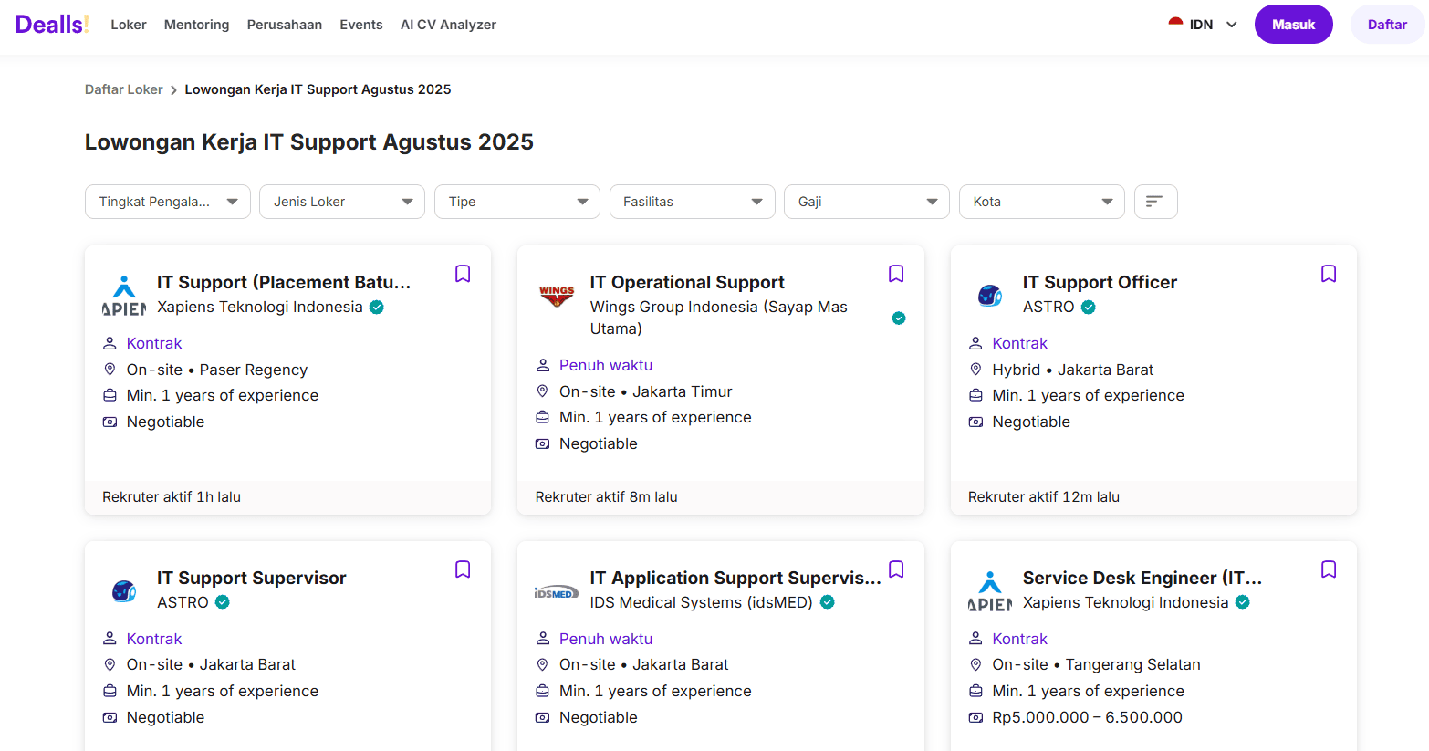Screen dimensions: 1429x751
Task: Open the Loker menu
Action: click(x=129, y=25)
